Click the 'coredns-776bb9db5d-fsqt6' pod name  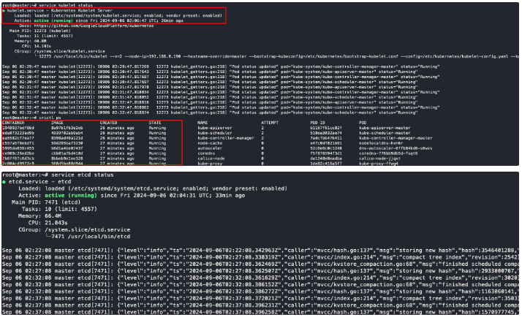pyautogui.click(x=388, y=153)
